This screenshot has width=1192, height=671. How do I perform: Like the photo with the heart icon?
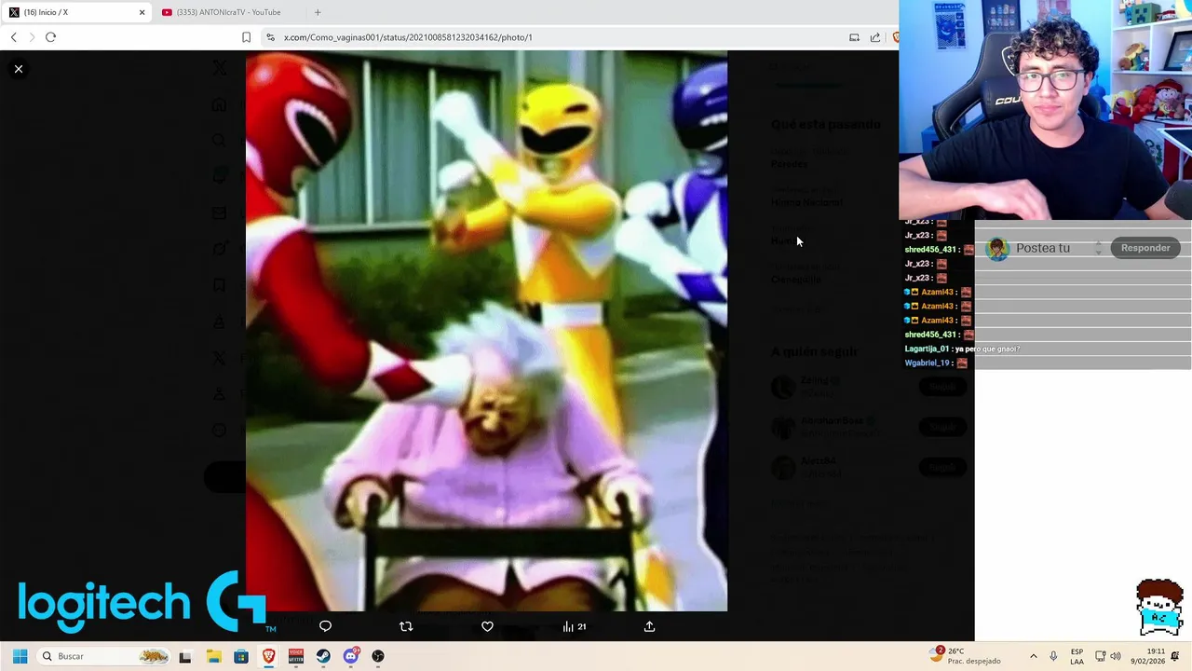tap(487, 626)
